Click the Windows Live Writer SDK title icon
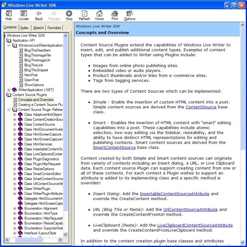247x247 pixels. coord(4,5)
